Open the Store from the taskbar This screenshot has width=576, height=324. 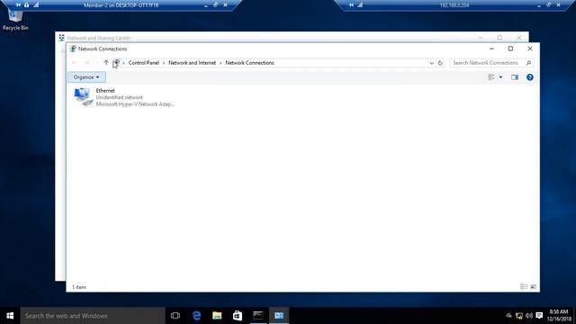238,316
